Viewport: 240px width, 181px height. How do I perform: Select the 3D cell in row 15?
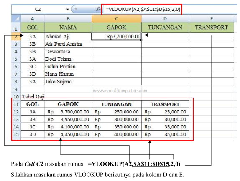(x=33, y=134)
